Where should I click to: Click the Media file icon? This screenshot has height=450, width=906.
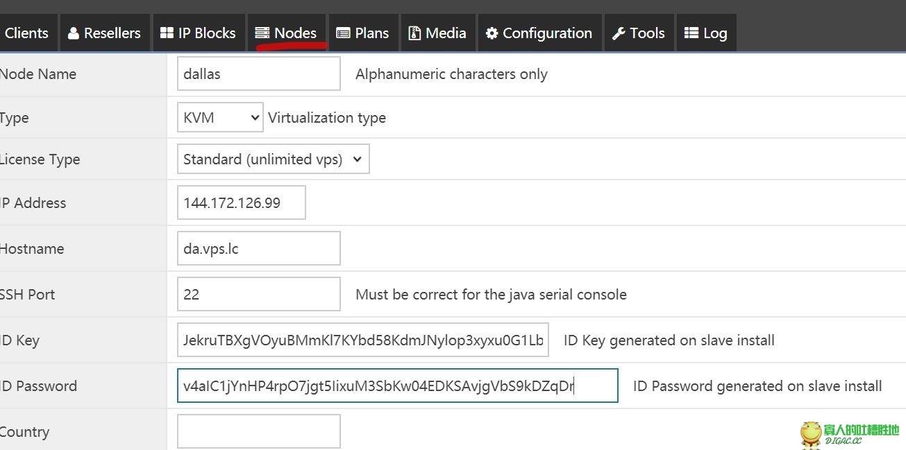[414, 33]
